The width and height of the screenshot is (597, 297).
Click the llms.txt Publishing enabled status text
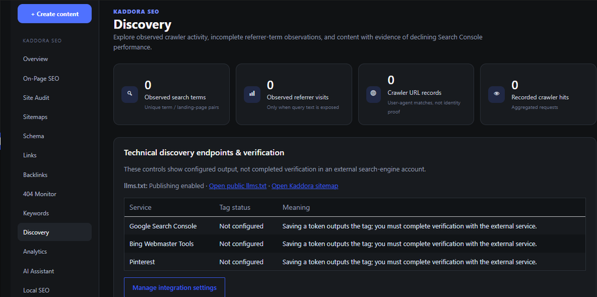[164, 186]
